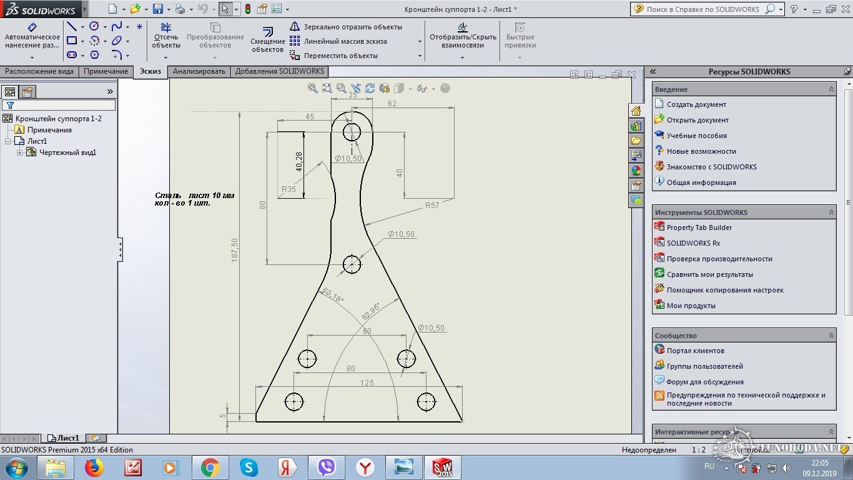
Task: Collapse the Лист1 tree node
Action: click(8, 141)
